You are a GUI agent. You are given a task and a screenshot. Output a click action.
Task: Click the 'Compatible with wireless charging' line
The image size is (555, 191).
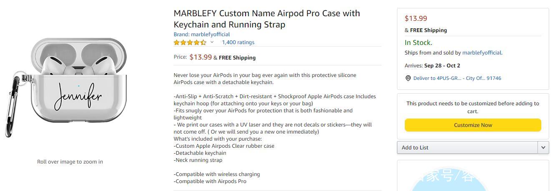pos(216,174)
